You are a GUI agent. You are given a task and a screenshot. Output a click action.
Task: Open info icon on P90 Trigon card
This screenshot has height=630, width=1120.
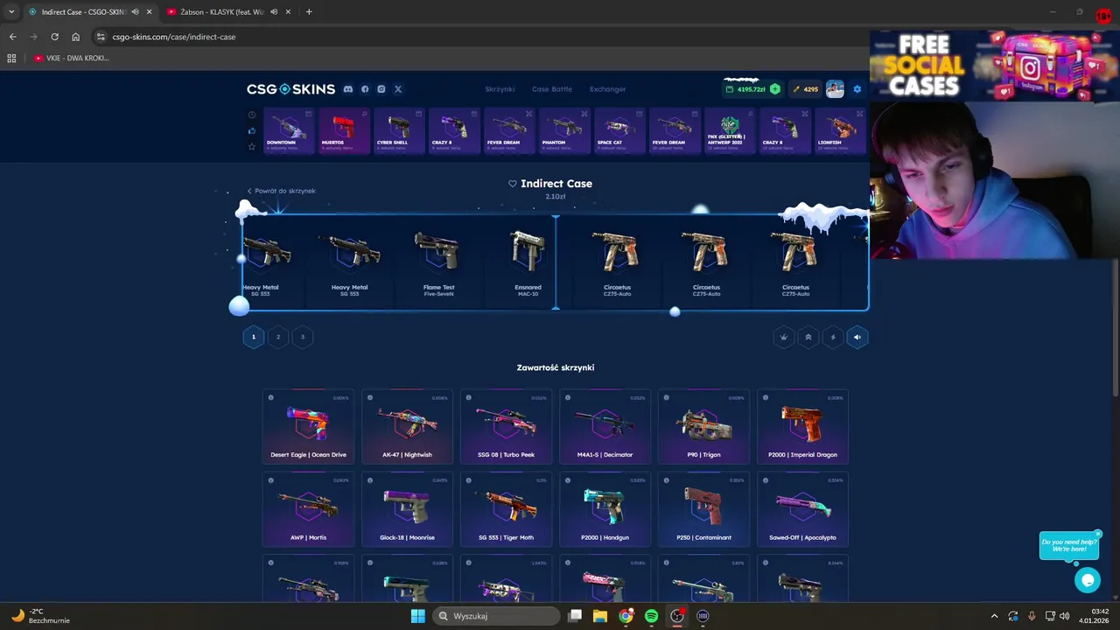667,398
